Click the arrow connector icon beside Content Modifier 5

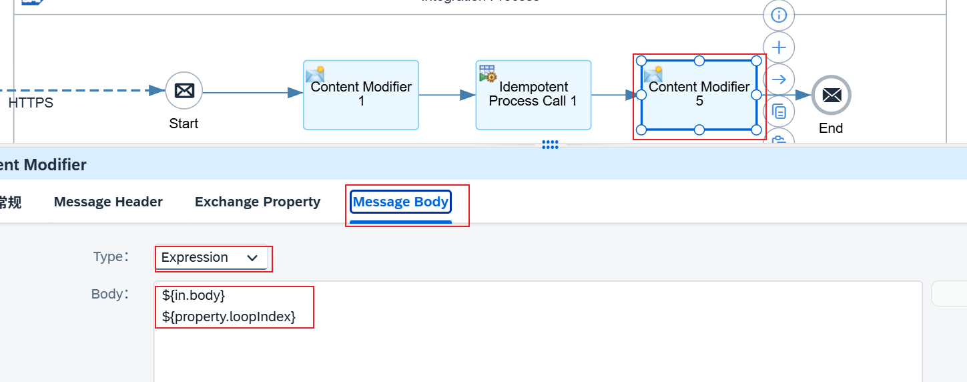[x=779, y=79]
